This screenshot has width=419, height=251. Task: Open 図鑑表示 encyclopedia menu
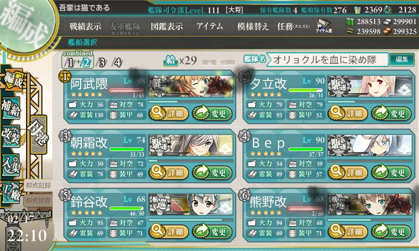tap(167, 26)
